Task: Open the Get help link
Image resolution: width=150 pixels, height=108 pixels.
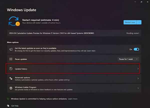Action: click(x=14, y=106)
